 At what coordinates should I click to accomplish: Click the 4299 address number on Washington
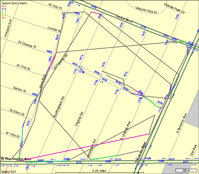coord(119,159)
